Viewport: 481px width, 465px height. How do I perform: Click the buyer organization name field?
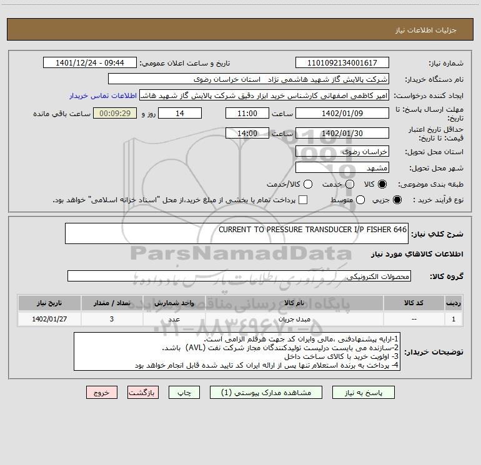click(249, 79)
